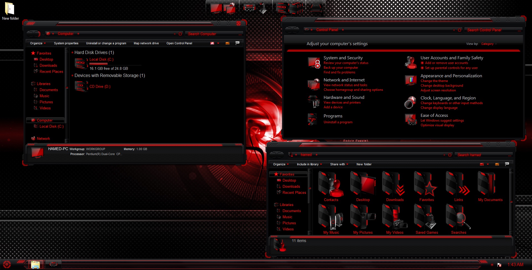The image size is (532, 270).
Task: Click Map network drive in toolbar
Action: tap(146, 43)
